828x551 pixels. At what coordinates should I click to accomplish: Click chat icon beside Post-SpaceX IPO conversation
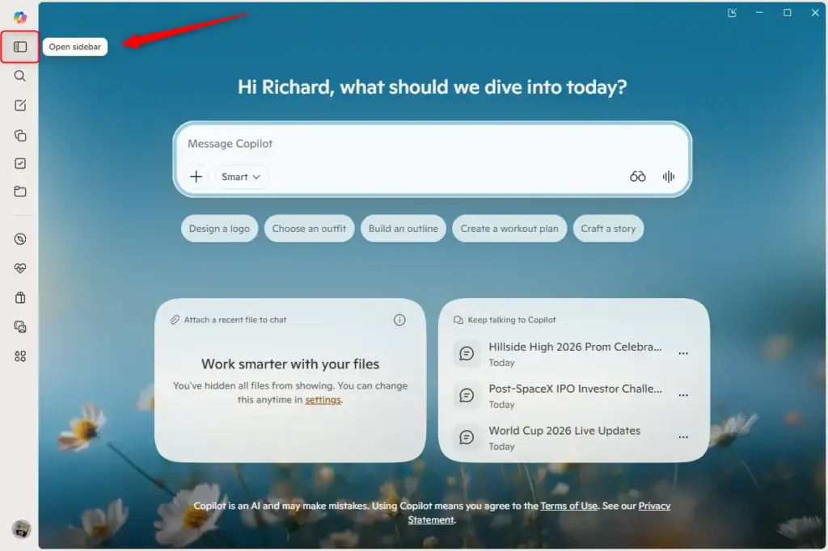(467, 395)
